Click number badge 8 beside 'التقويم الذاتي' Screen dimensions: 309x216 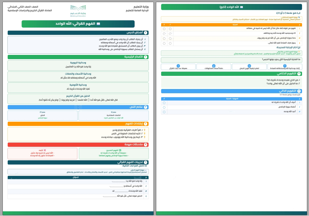[x=299, y=91]
